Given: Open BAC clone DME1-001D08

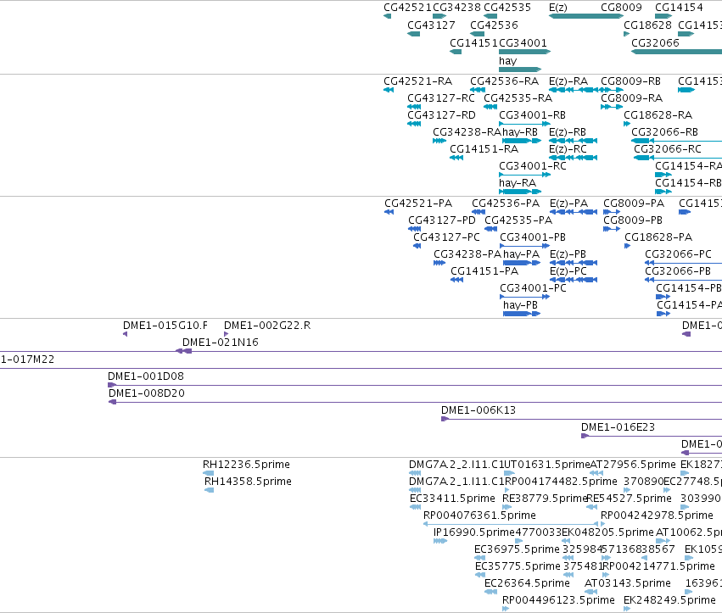Looking at the screenshot, I should 146,377.
